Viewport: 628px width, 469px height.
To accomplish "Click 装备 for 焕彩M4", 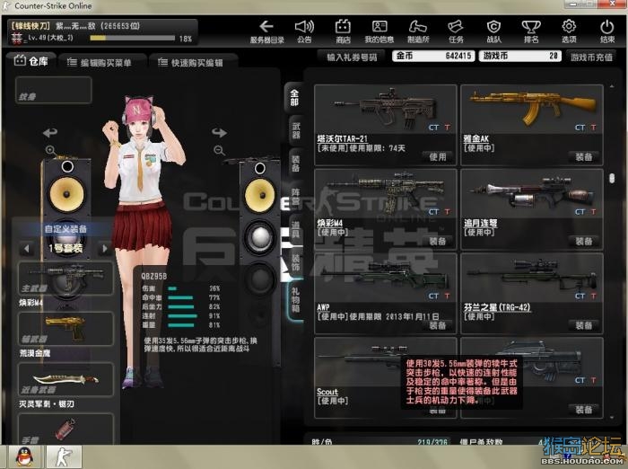I will point(438,241).
